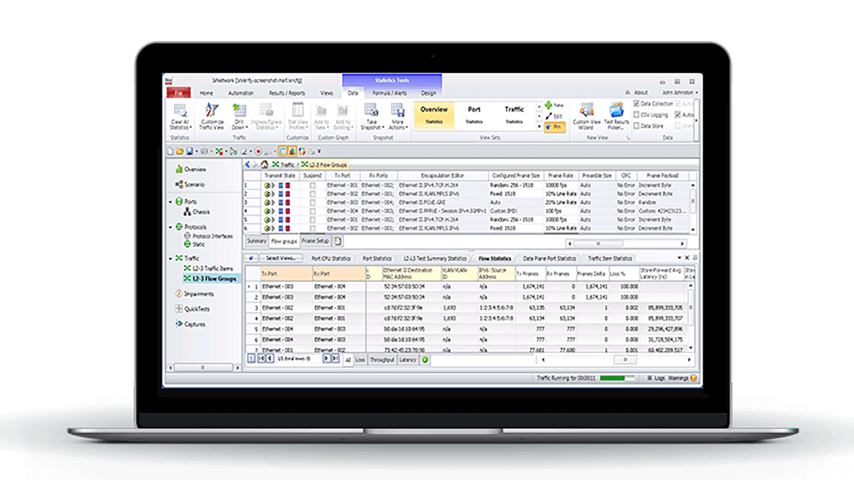Screen dimensions: 854x480
Task: Check the Data Store checkbox
Action: click(636, 126)
